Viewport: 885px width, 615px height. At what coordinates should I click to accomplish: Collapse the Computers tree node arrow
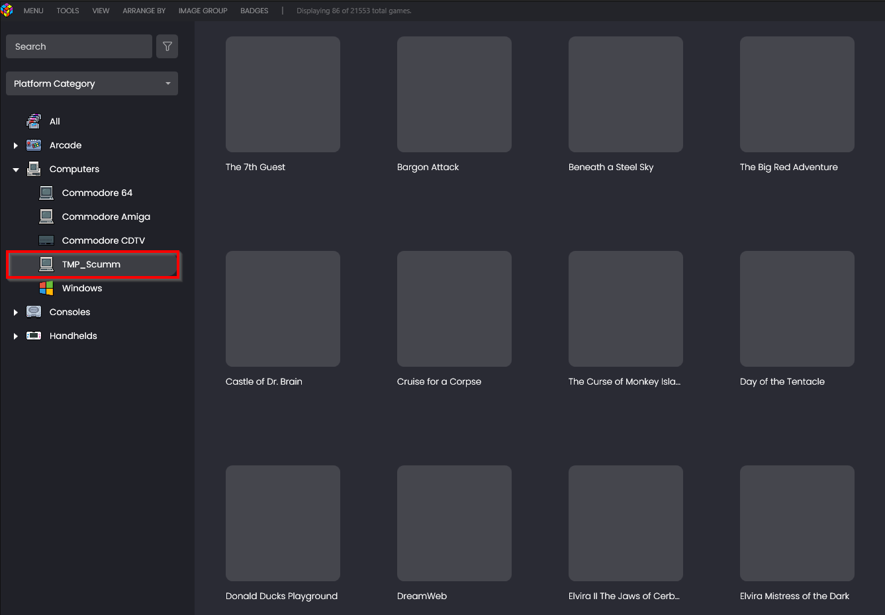pyautogui.click(x=16, y=169)
